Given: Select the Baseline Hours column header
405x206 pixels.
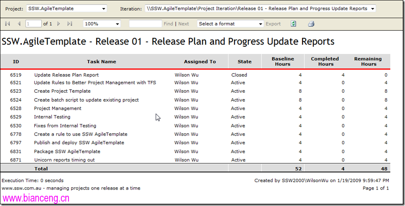Looking at the screenshot, I should [x=283, y=61].
